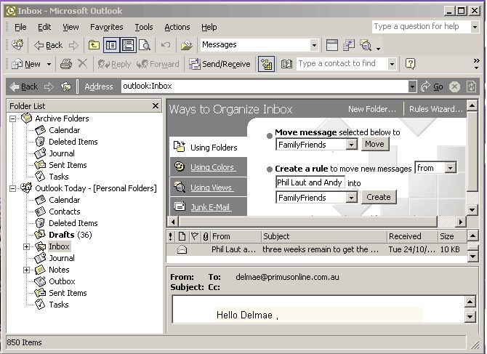Click the Phil Laut and Andy rule field

(x=310, y=182)
